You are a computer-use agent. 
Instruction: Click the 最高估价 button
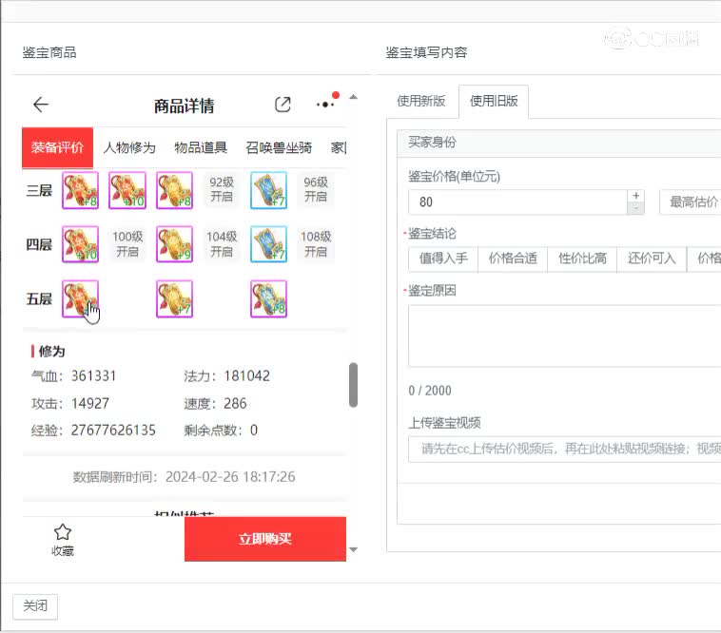(x=691, y=201)
